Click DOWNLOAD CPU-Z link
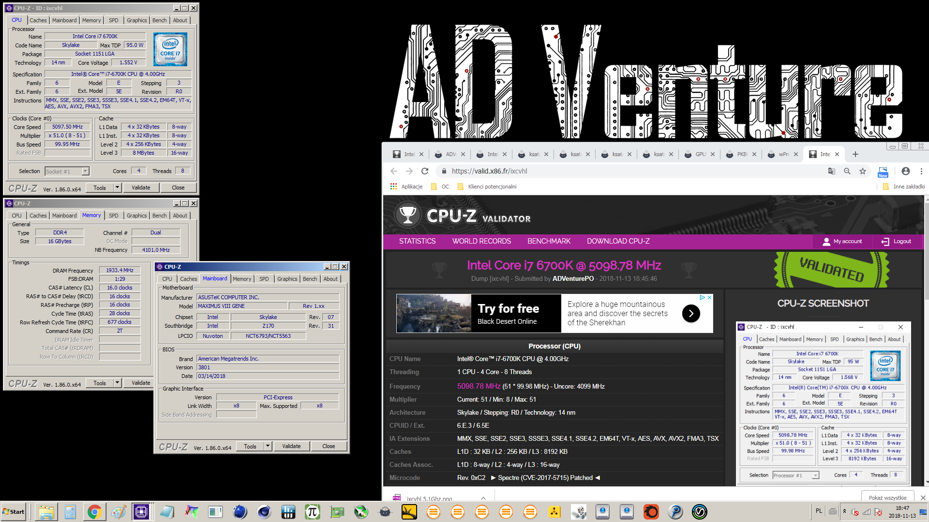 coord(618,241)
